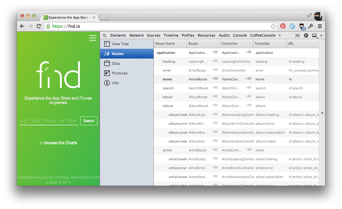
Task: Open DevTools settings gear
Action: pos(306,35)
